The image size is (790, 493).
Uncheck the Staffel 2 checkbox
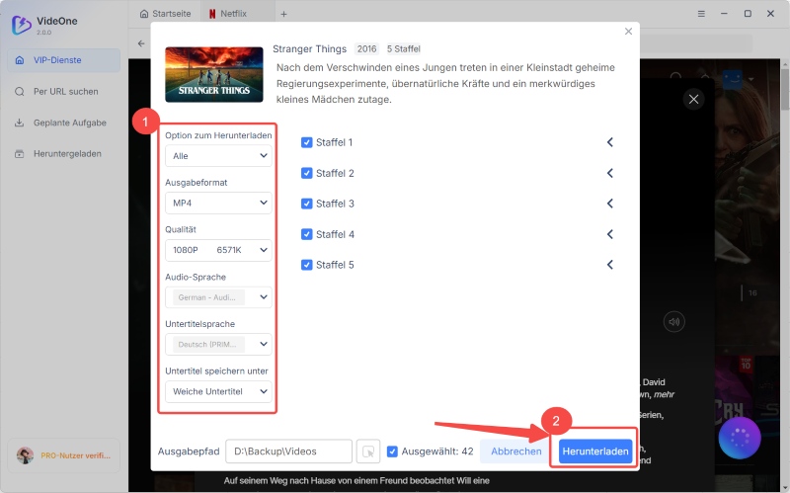tap(306, 173)
